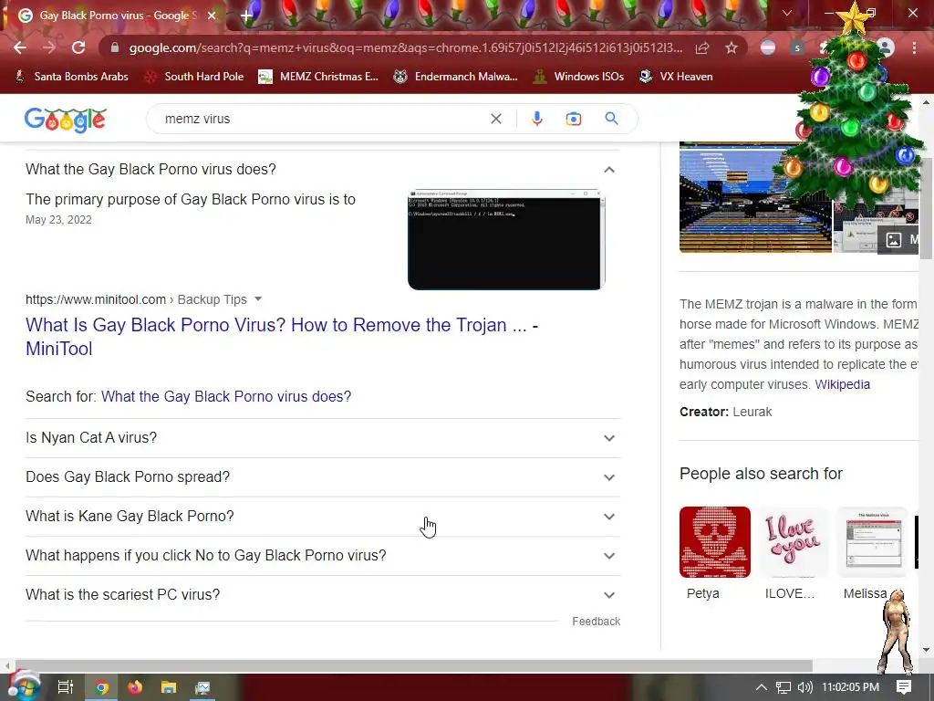Open the MiniTool 'How to Remove the Trojan' result
Image resolution: width=934 pixels, height=701 pixels.
pos(281,337)
